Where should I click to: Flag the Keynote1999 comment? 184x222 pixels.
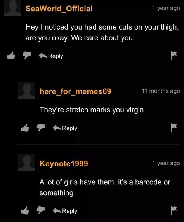(x=174, y=210)
